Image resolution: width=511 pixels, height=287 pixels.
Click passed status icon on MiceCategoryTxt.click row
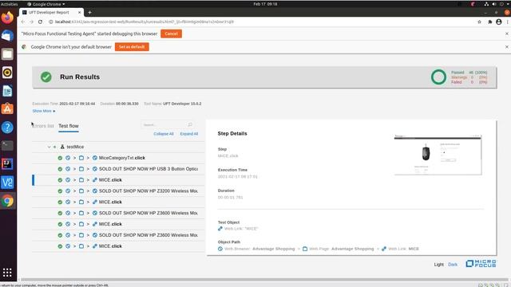(x=60, y=158)
